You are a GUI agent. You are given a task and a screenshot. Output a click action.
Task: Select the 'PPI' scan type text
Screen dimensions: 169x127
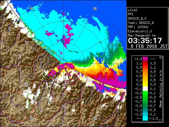(x=130, y=14)
